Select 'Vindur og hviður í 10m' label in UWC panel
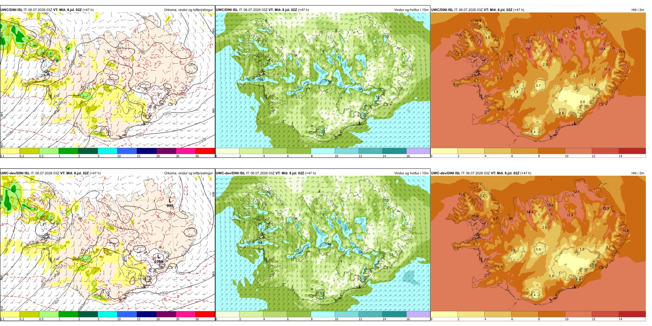 pyautogui.click(x=411, y=10)
